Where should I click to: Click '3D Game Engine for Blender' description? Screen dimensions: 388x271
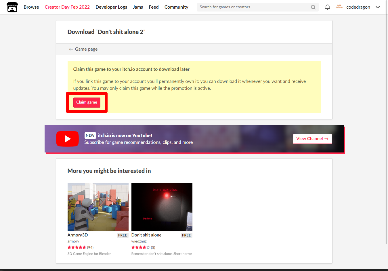(89, 254)
